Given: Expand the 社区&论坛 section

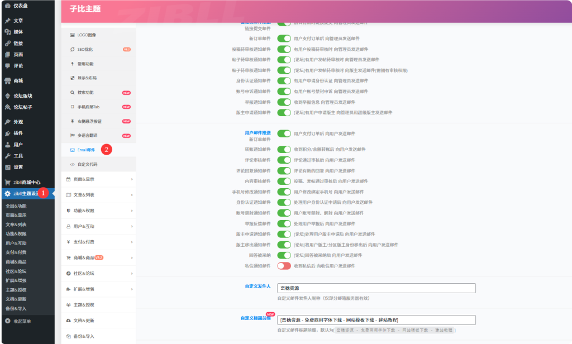Looking at the screenshot, I should point(98,274).
